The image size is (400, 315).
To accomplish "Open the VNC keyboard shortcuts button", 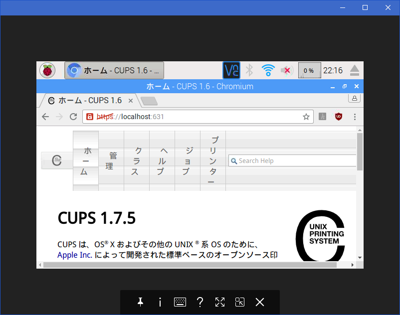I will point(180,302).
